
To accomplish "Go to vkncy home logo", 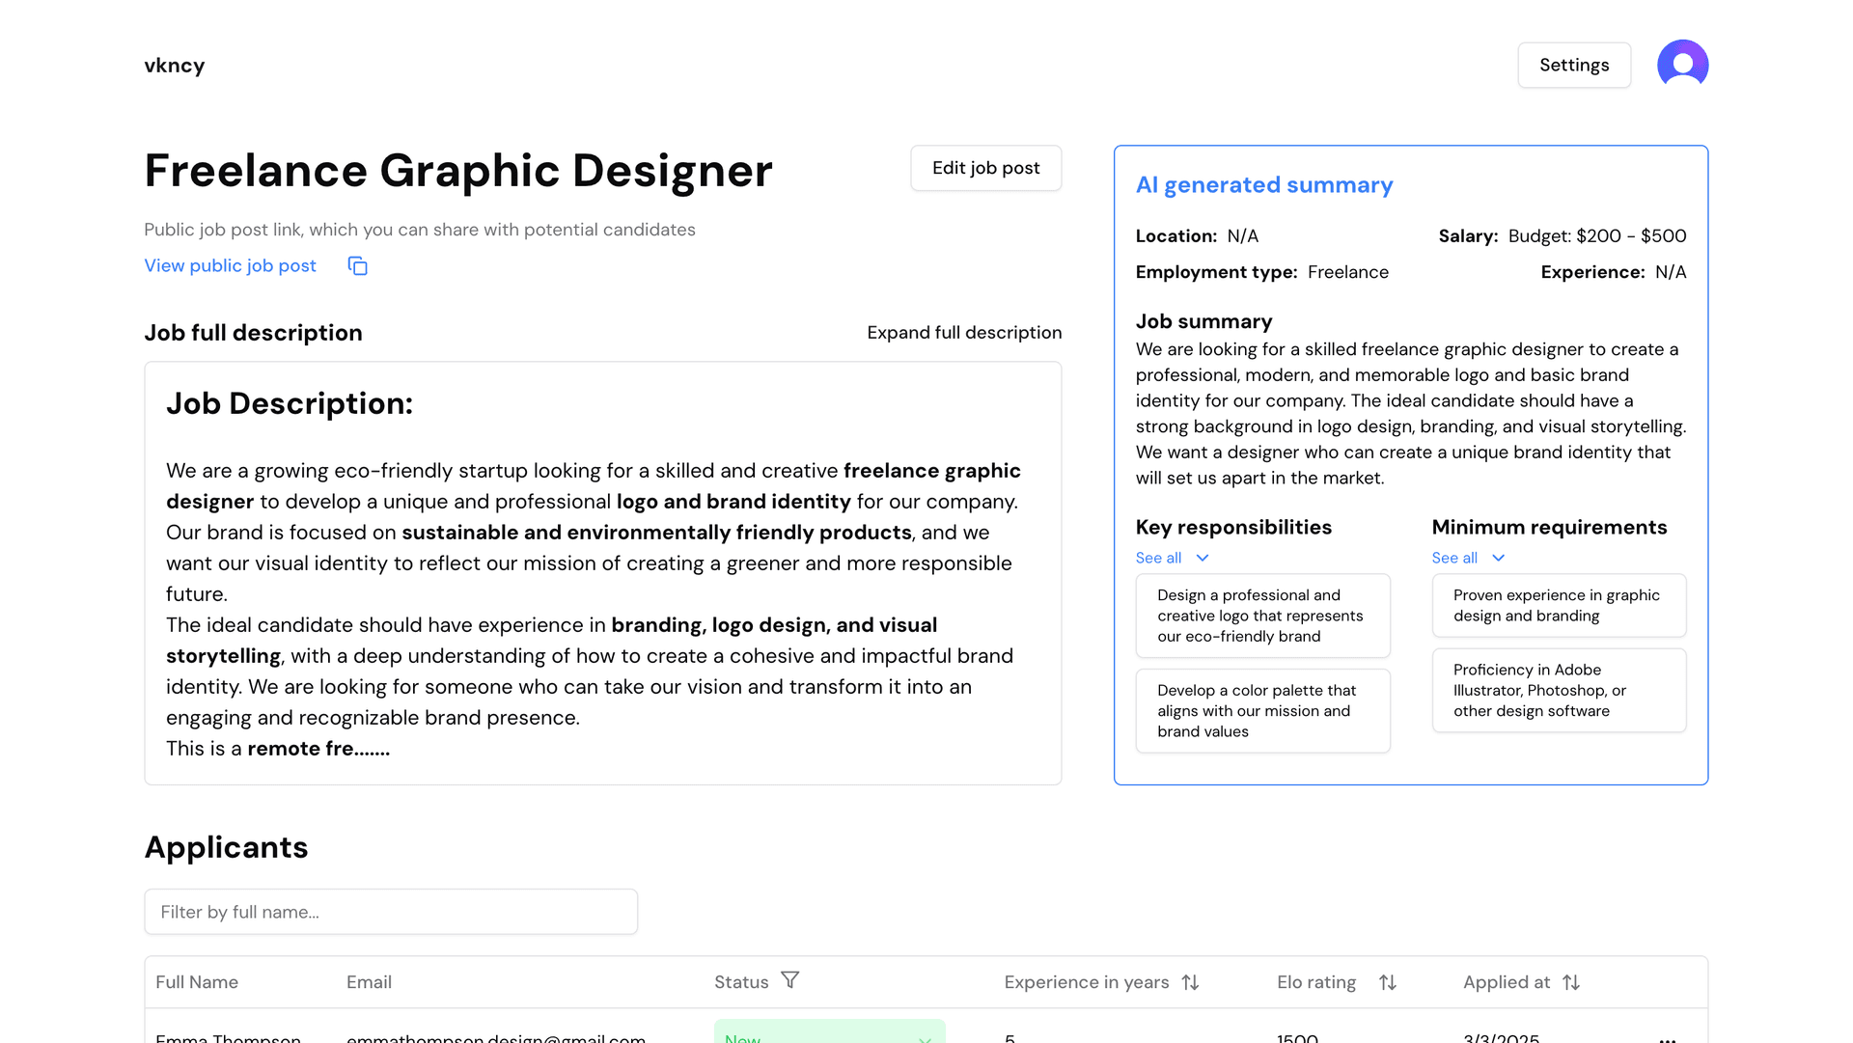I will click(x=175, y=66).
